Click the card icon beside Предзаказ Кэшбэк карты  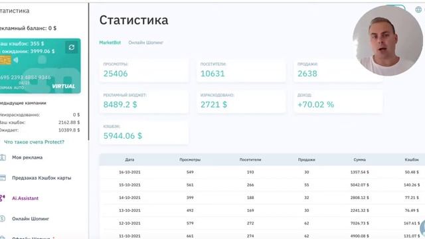[x=3, y=178]
